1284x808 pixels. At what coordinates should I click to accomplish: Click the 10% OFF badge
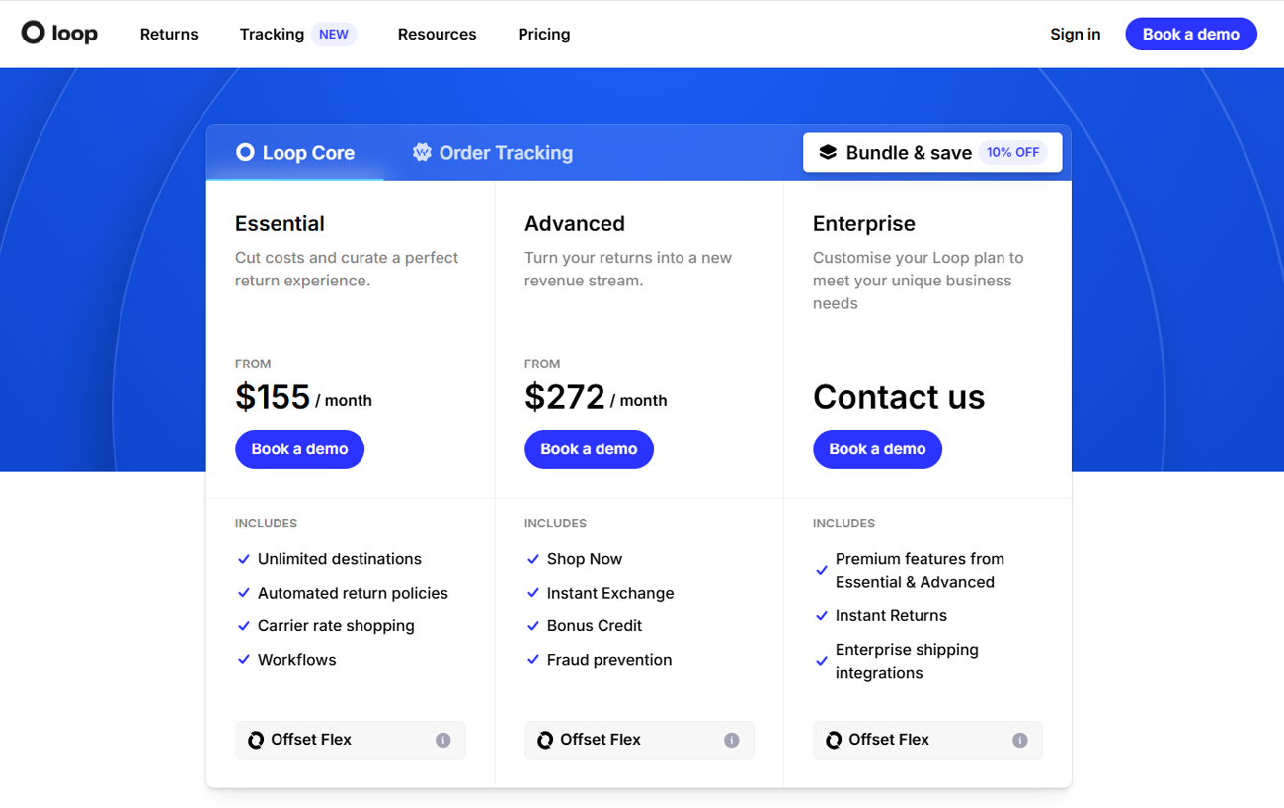coord(1013,151)
